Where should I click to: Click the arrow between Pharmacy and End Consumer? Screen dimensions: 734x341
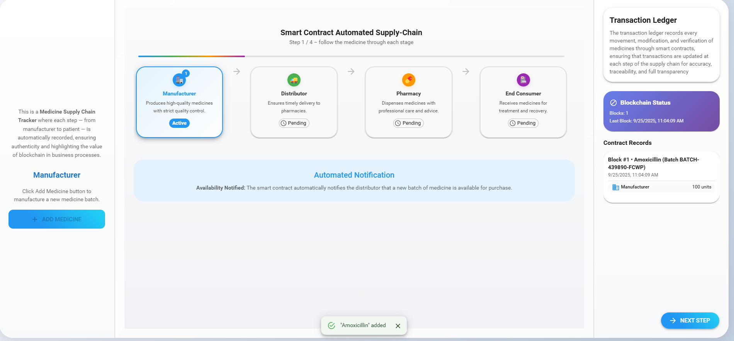pos(466,71)
